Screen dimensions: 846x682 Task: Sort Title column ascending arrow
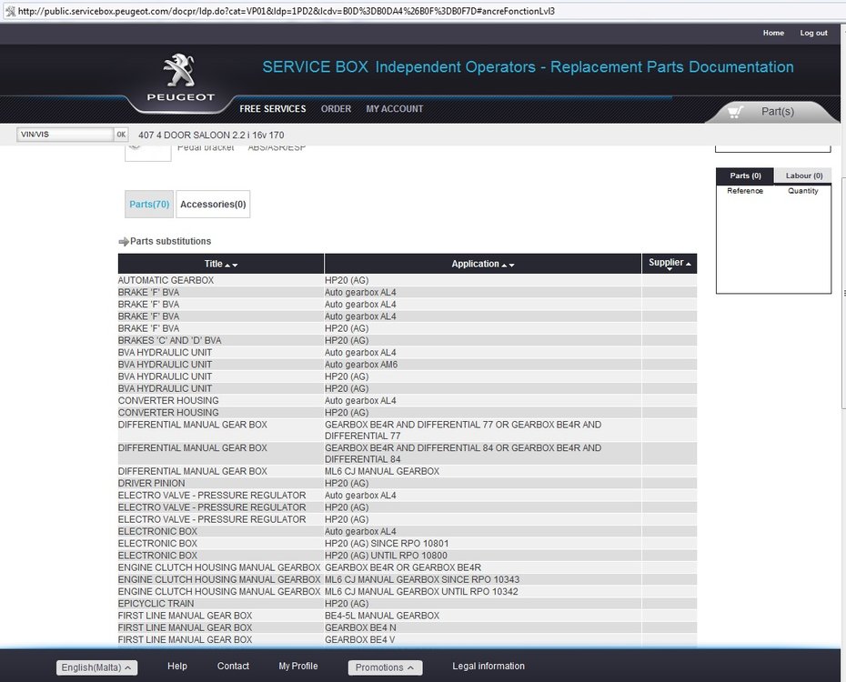pyautogui.click(x=227, y=266)
